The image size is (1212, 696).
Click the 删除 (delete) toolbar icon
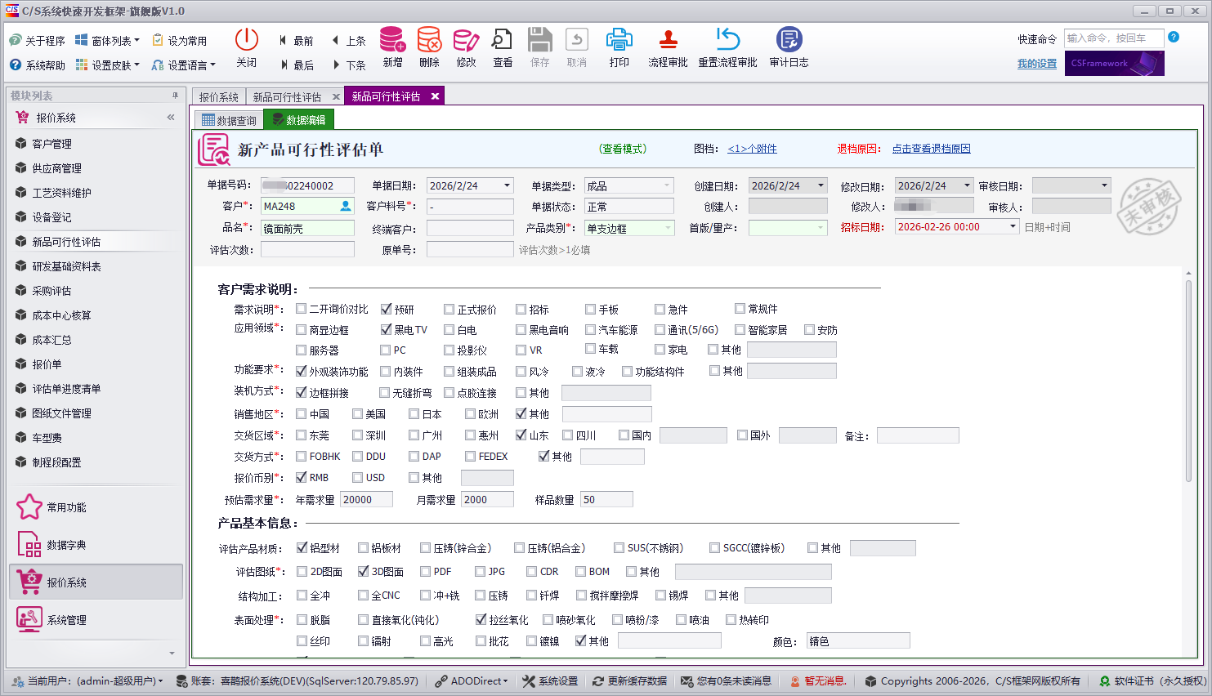429,39
